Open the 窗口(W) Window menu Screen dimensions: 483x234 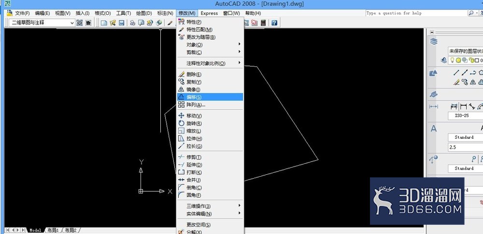(231, 13)
